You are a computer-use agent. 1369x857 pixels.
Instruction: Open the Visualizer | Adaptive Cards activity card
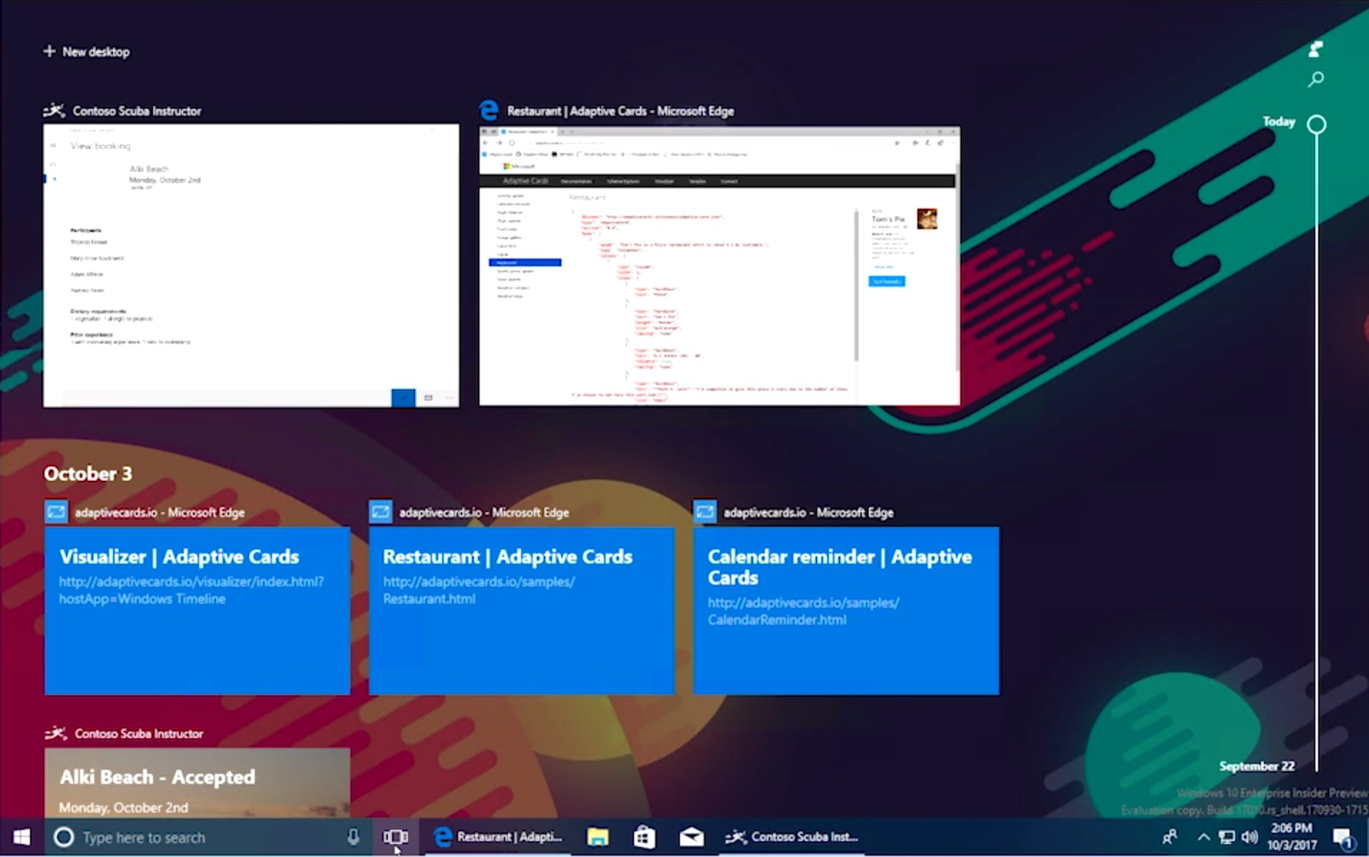pos(198,611)
